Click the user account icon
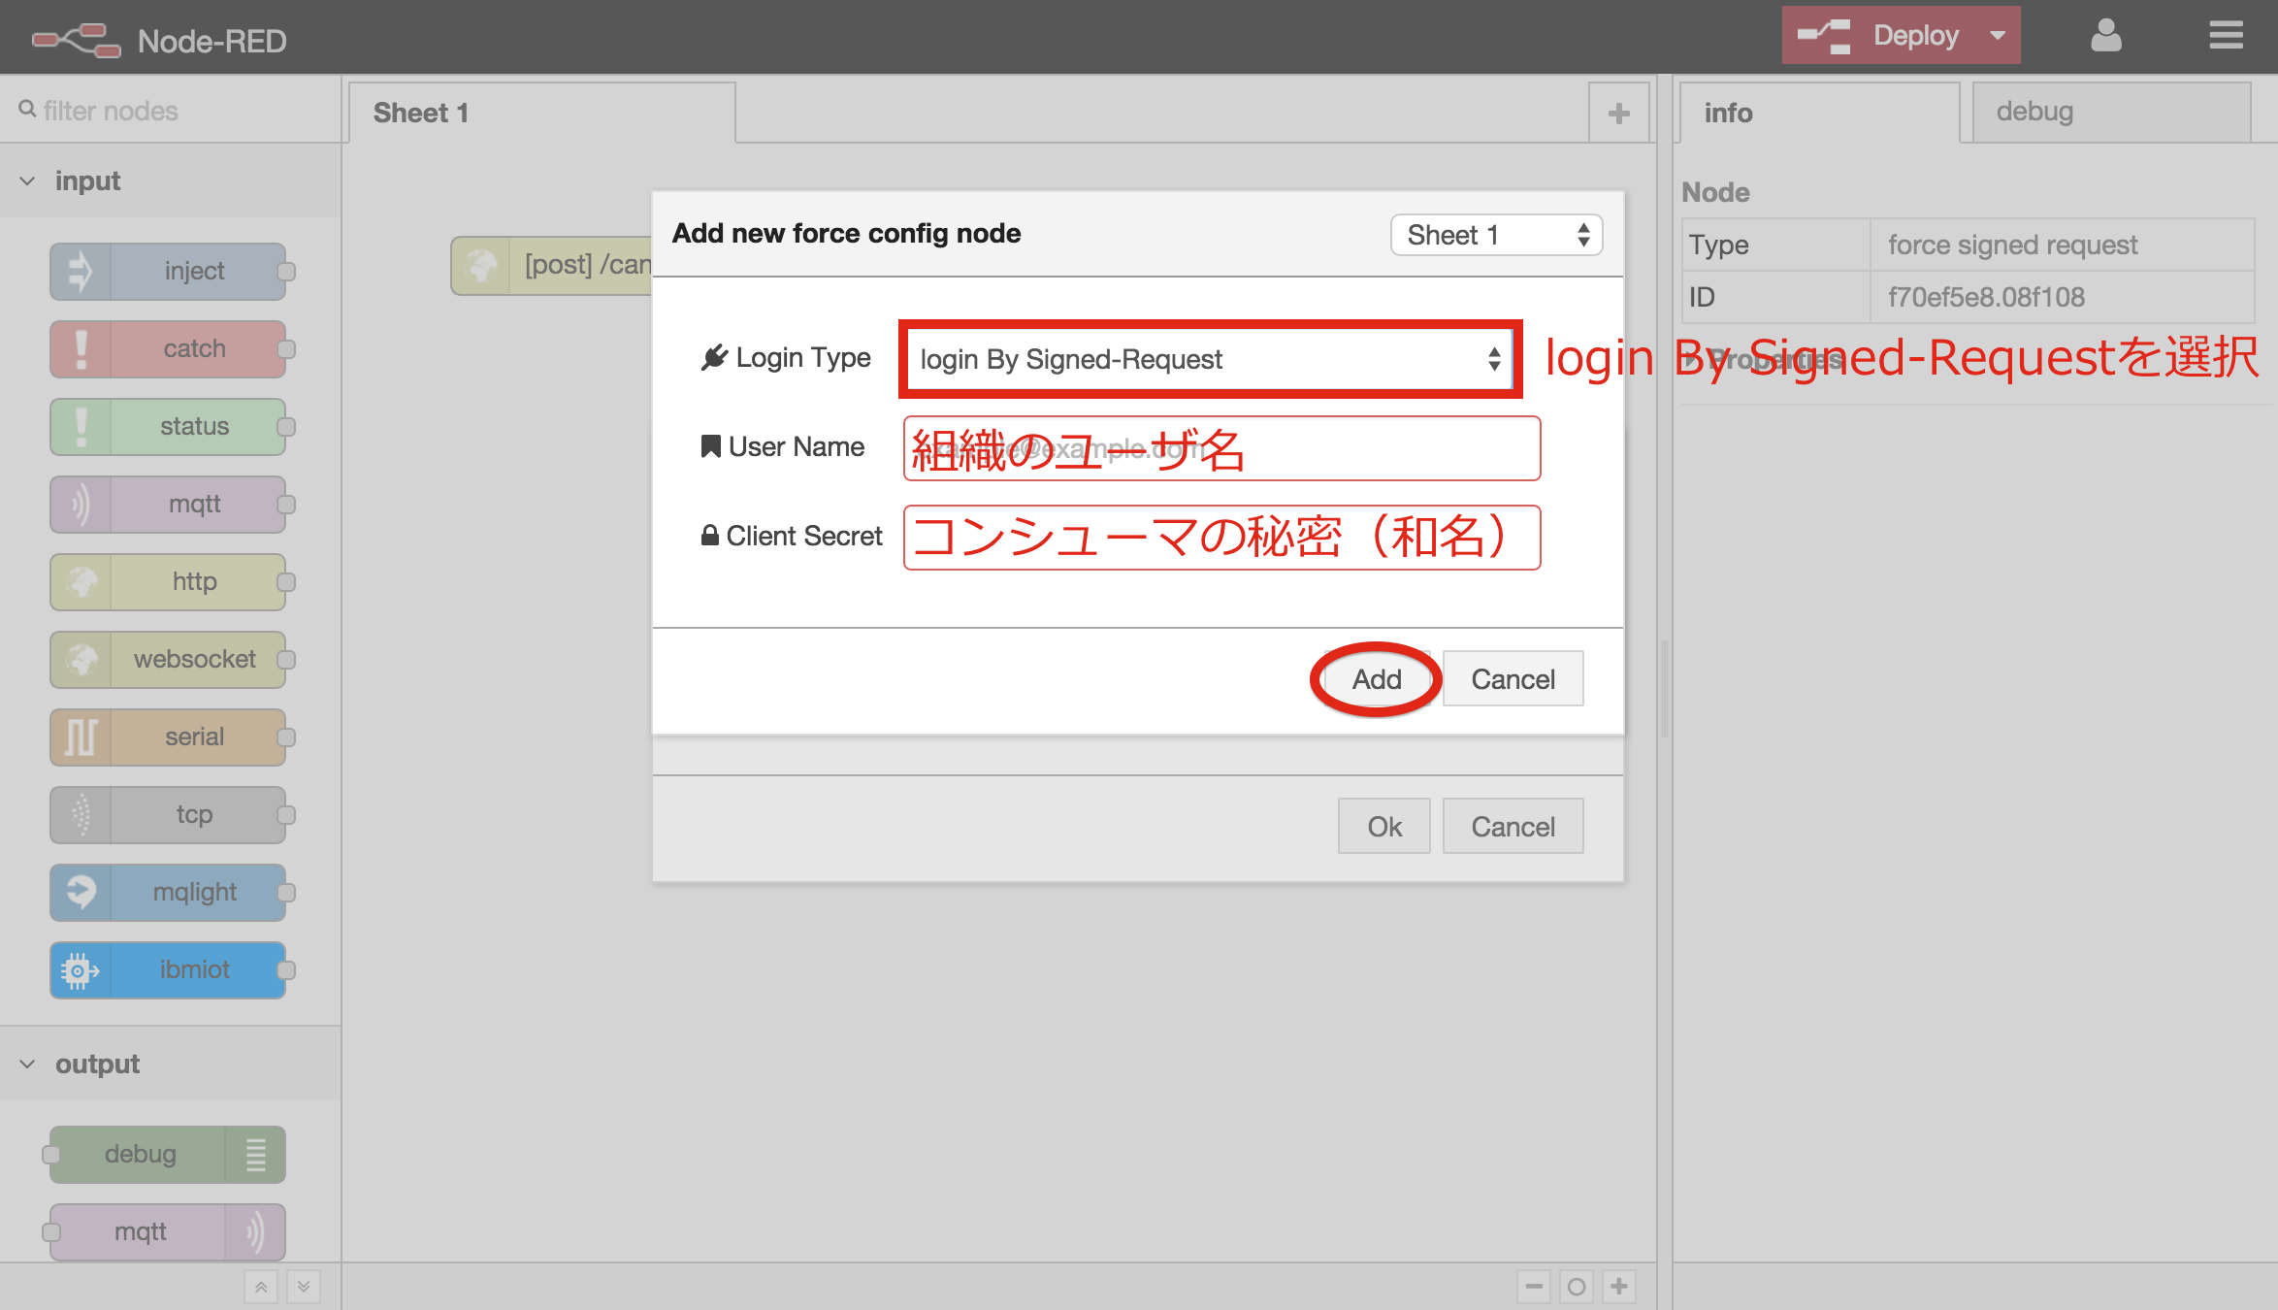This screenshot has height=1310, width=2278. [2105, 36]
